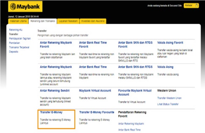Click the date text Jumat, 12 Januari

(x=23, y=16)
